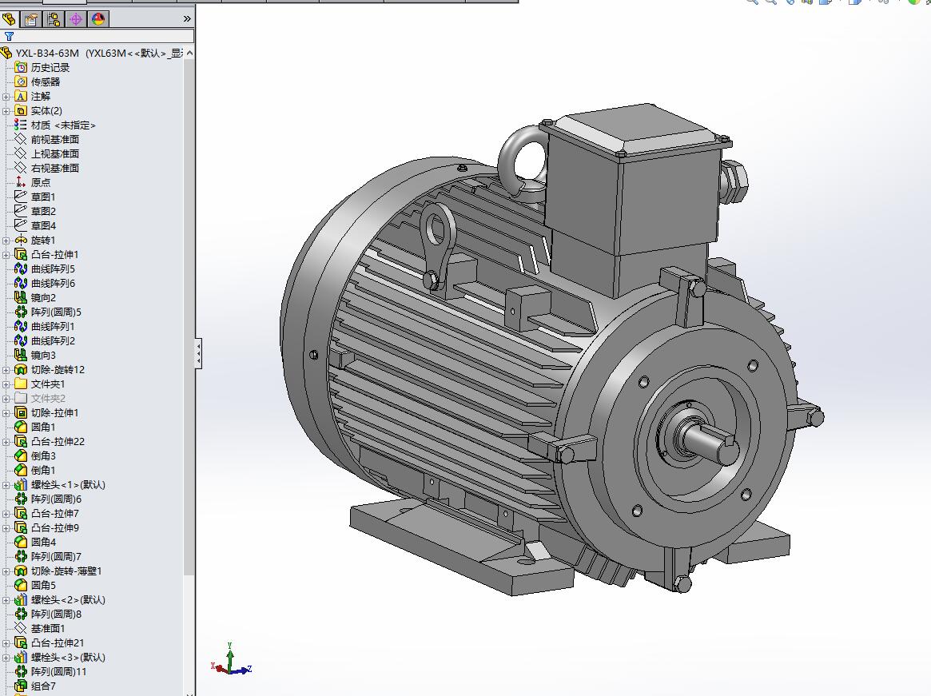Open the DisplayManager color-ball tab
Screen dimensions: 931x696
[x=98, y=20]
